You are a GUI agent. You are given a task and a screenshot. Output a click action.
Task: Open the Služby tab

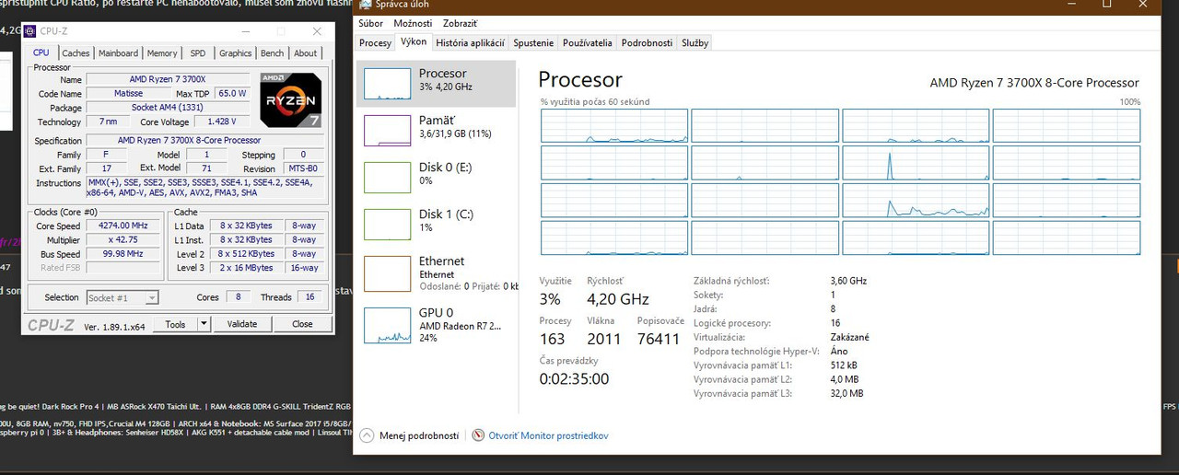click(x=695, y=43)
